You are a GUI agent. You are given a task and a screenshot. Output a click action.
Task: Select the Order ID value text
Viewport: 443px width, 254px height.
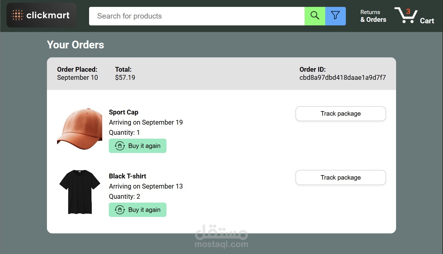[343, 78]
